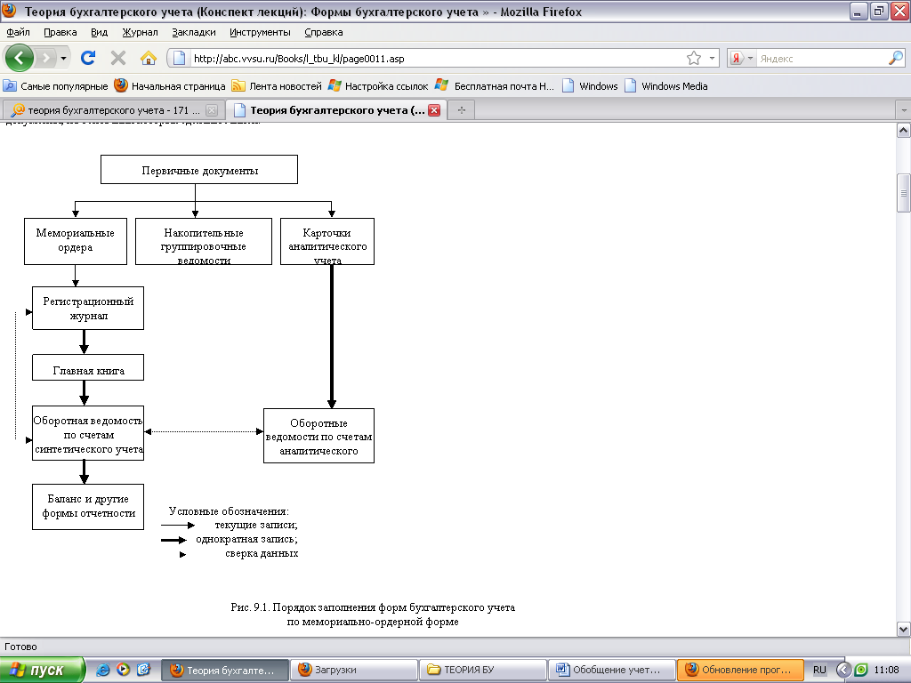Click the page identity icon in the address bar
Image resolution: width=911 pixels, height=683 pixels.
point(180,58)
